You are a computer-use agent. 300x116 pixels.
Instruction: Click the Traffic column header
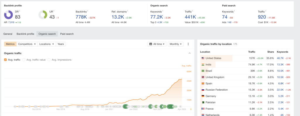click(252, 52)
